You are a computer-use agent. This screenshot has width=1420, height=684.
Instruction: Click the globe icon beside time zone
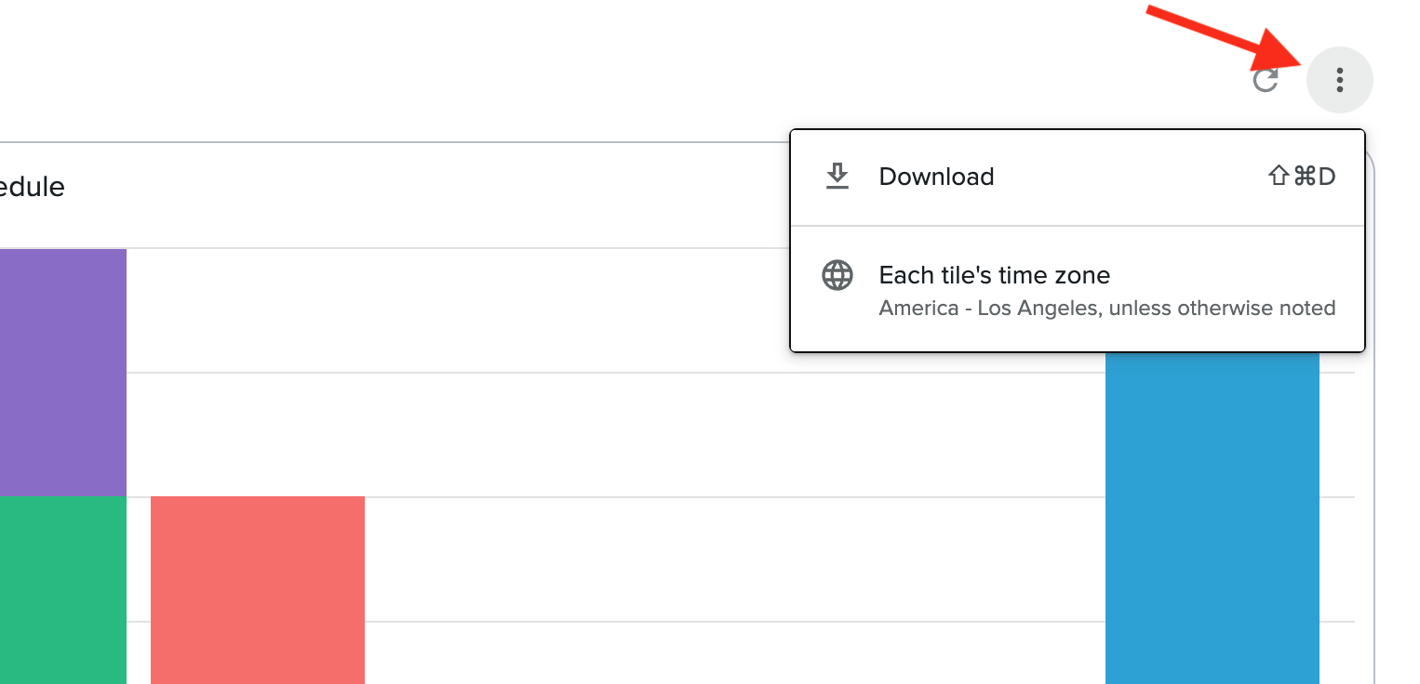click(x=837, y=275)
